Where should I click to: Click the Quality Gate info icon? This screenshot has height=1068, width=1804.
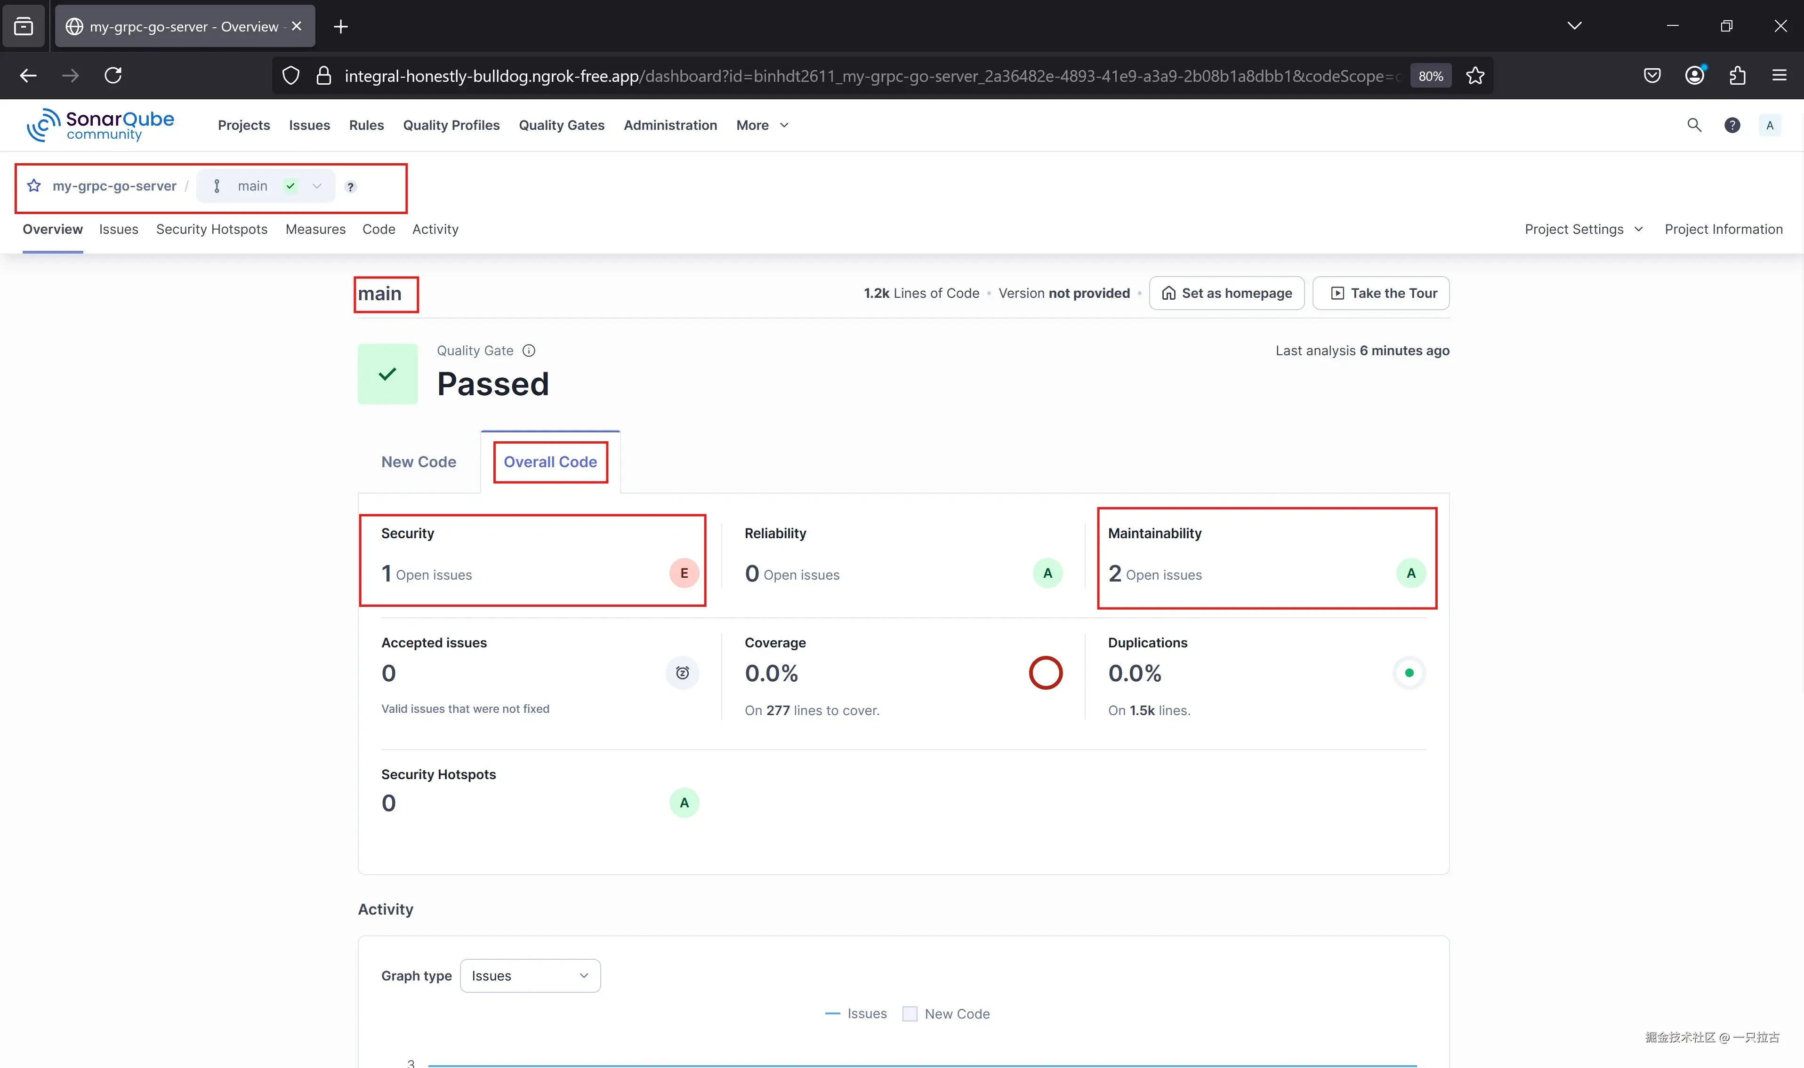point(529,351)
